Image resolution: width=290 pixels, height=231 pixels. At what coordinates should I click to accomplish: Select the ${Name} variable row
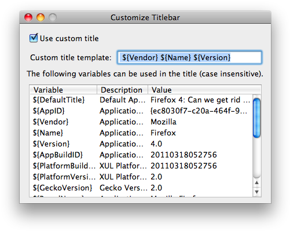141,133
